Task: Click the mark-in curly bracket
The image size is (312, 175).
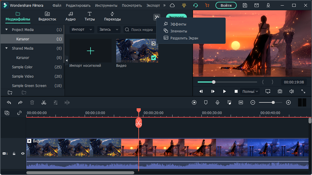Action: coord(263,82)
